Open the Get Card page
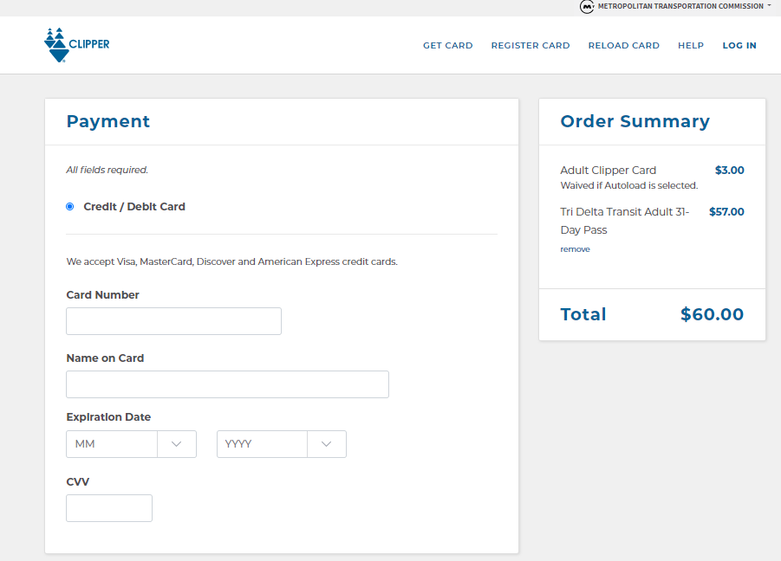 (448, 45)
